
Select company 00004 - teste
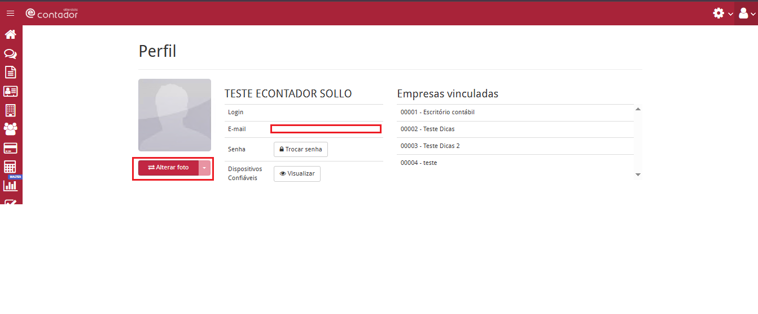pos(515,163)
